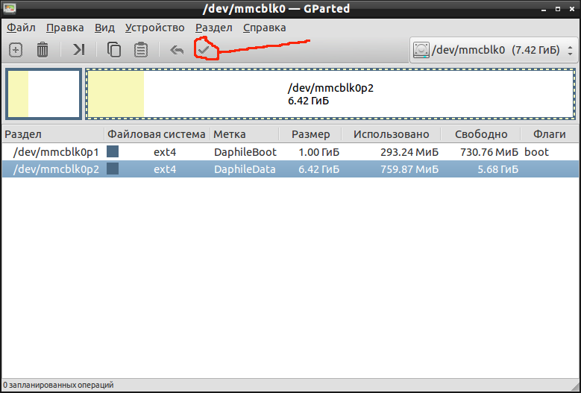Screen dimensions: 581x393
Task: Click the Свободно column header
Action: click(481, 134)
